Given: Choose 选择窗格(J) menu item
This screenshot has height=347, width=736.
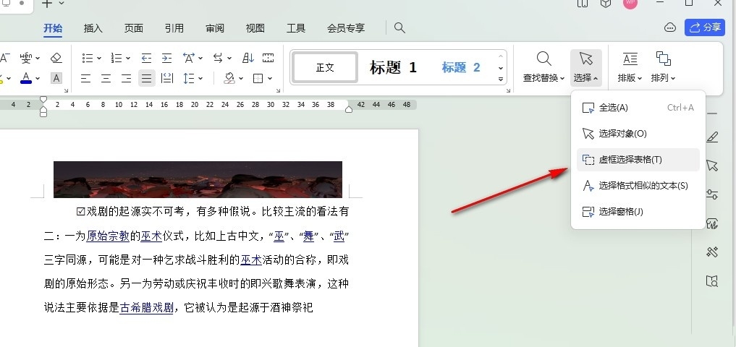Looking at the screenshot, I should tap(638, 212).
